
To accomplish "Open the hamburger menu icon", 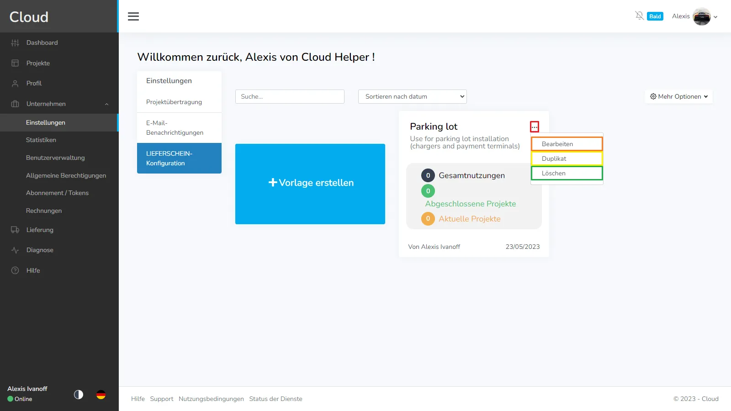I will [x=133, y=16].
